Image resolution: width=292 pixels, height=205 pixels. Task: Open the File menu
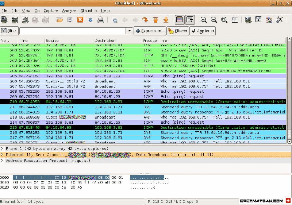coord(4,11)
